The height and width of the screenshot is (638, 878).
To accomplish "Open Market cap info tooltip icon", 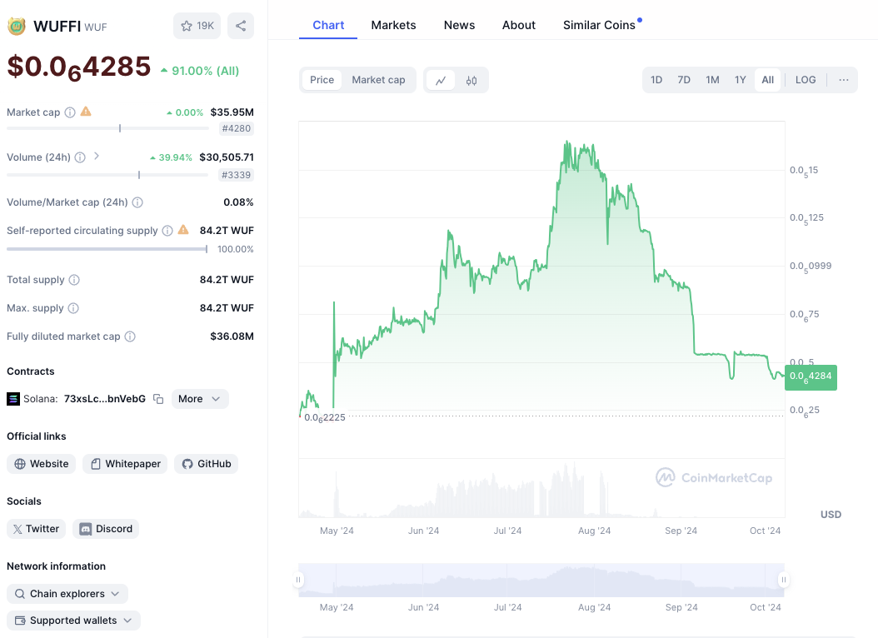I will pyautogui.click(x=70, y=112).
